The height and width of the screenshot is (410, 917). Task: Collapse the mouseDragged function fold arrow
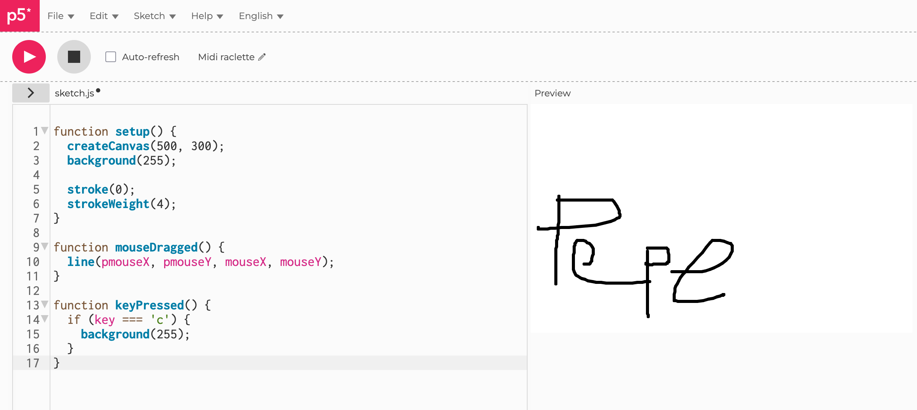click(45, 247)
